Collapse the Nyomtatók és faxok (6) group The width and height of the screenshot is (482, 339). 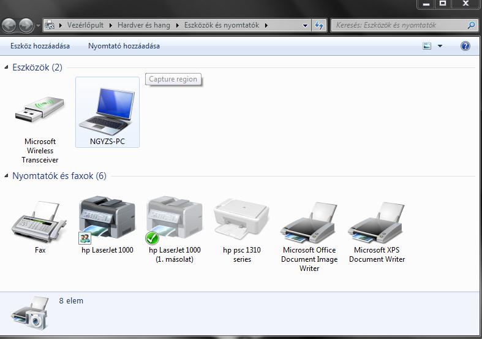point(6,176)
